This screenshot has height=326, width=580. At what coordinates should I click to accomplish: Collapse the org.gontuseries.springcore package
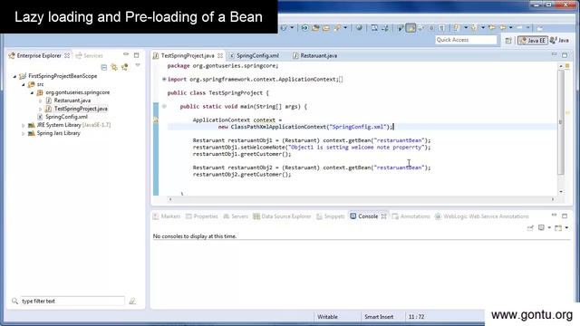click(32, 92)
